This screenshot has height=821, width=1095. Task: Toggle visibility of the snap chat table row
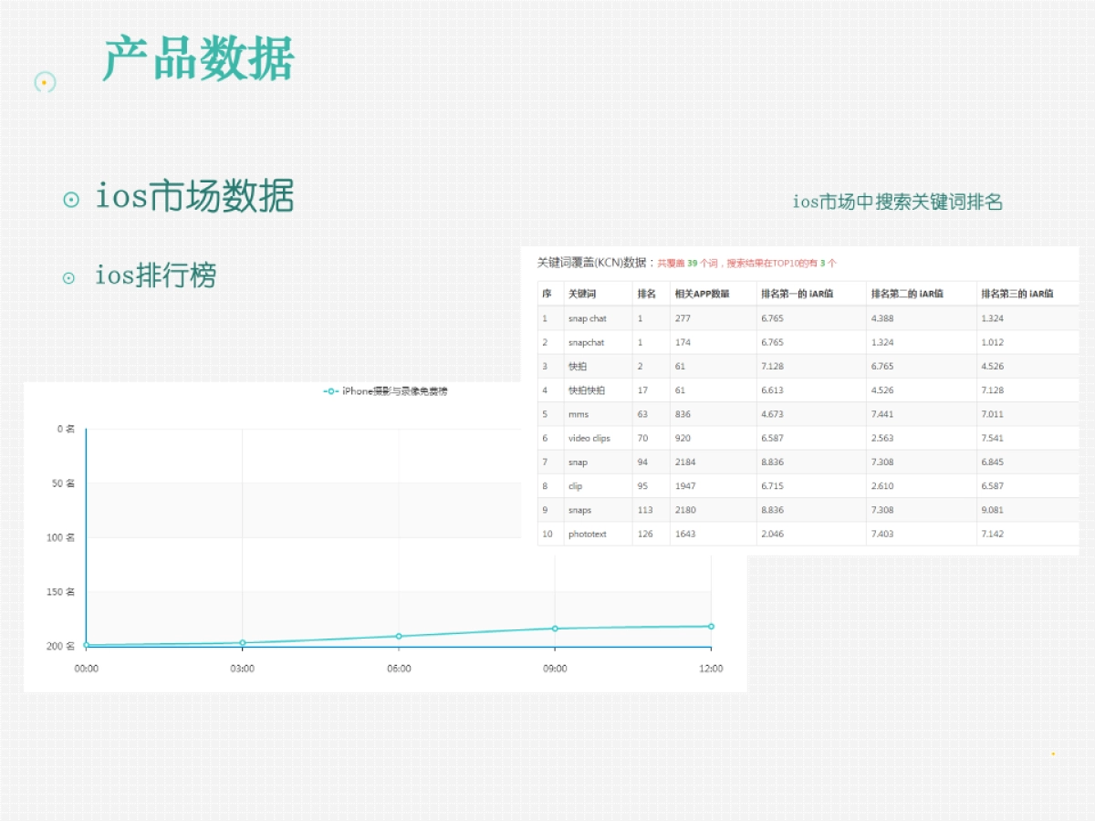[589, 318]
